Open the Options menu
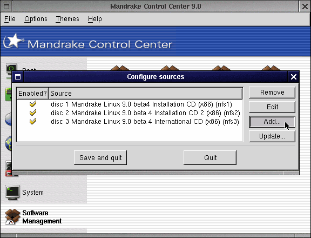This screenshot has height=238, width=311. [36, 19]
